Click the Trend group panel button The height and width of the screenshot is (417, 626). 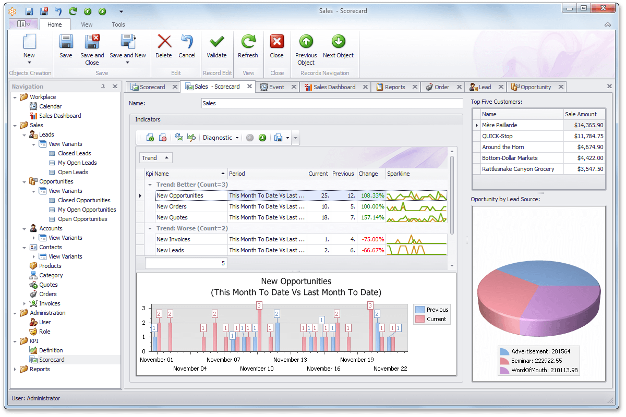(x=155, y=158)
